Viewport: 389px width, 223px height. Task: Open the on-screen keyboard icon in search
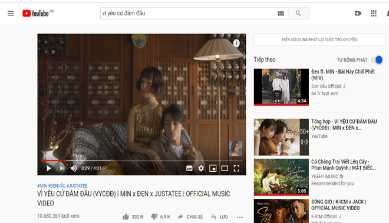click(x=281, y=14)
